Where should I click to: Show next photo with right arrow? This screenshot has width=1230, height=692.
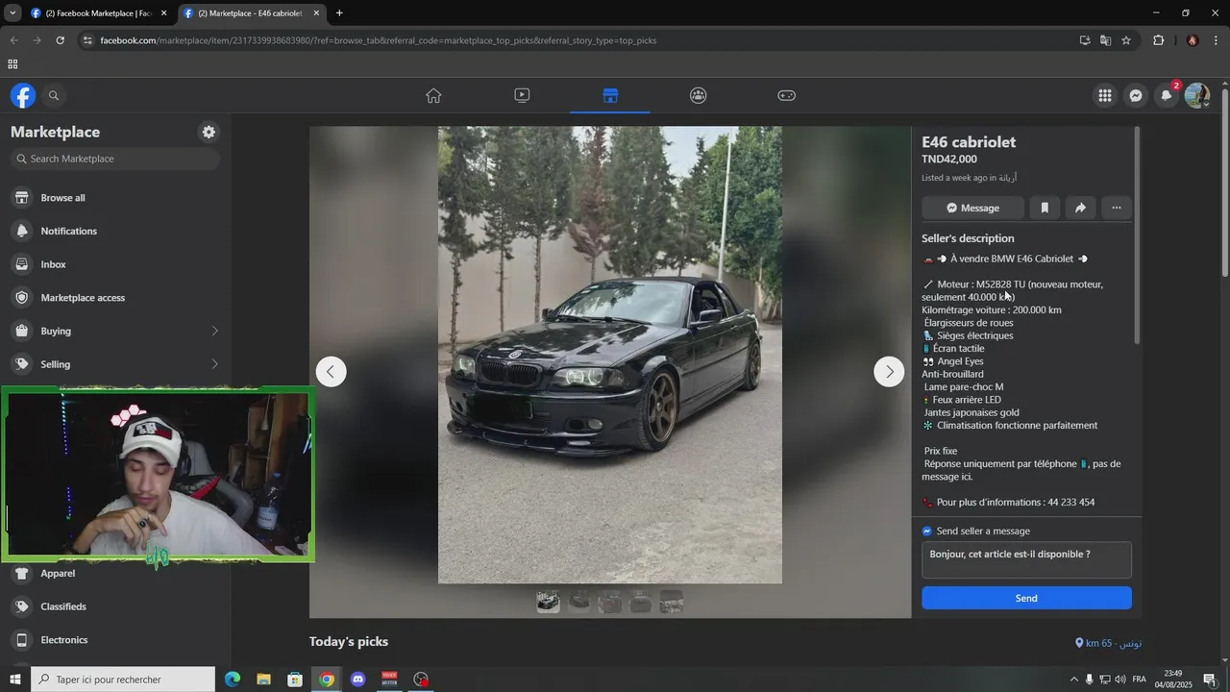(x=889, y=372)
